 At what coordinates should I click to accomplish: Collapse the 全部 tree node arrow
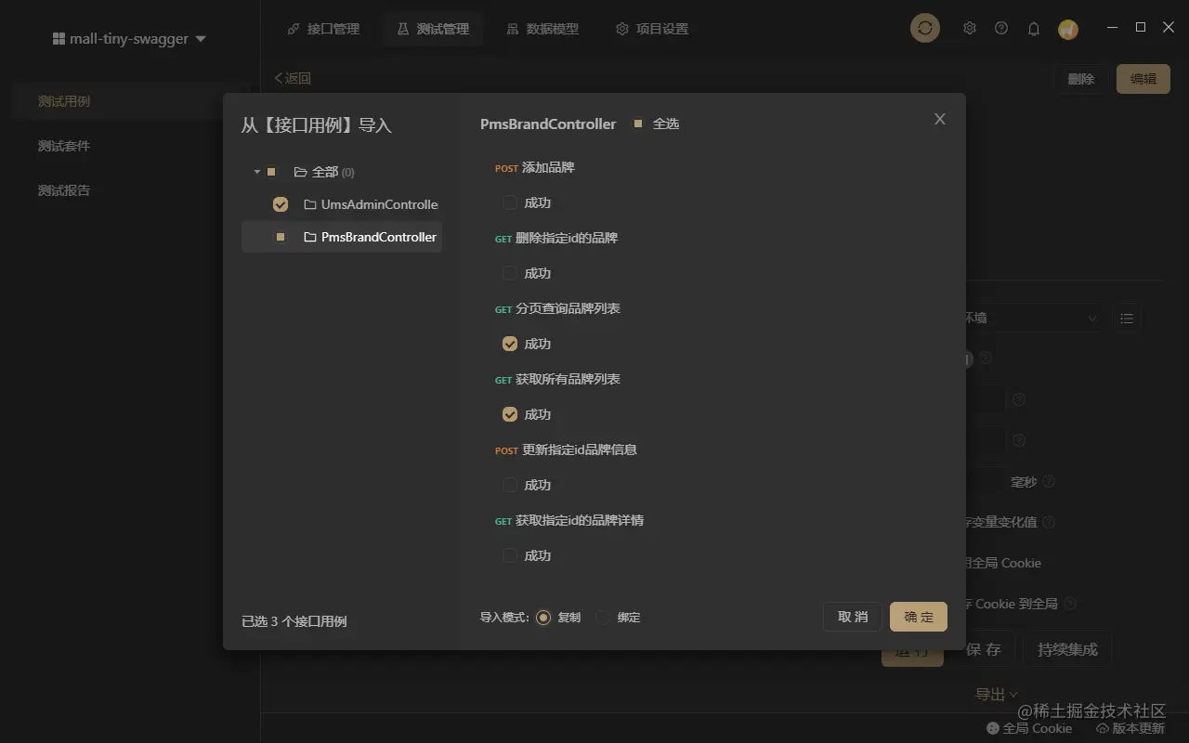(x=256, y=172)
